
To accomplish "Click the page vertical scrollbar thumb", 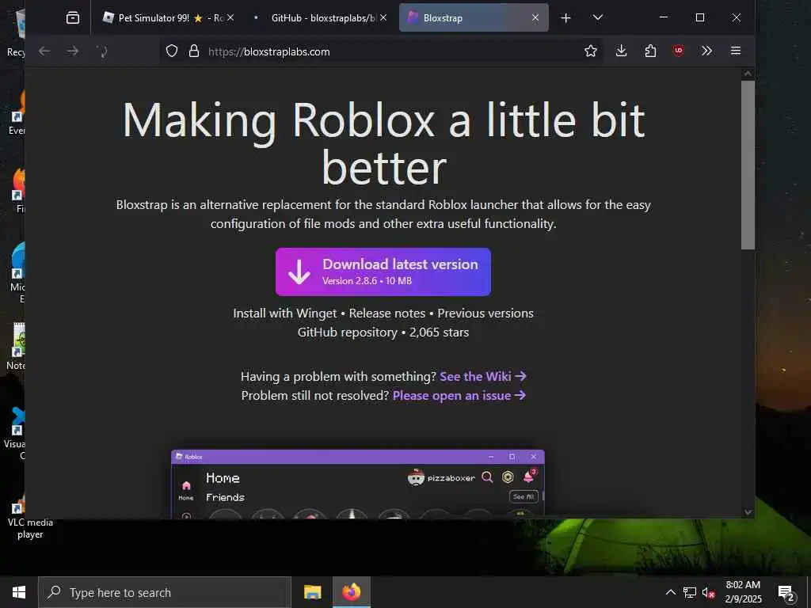I will pos(748,165).
